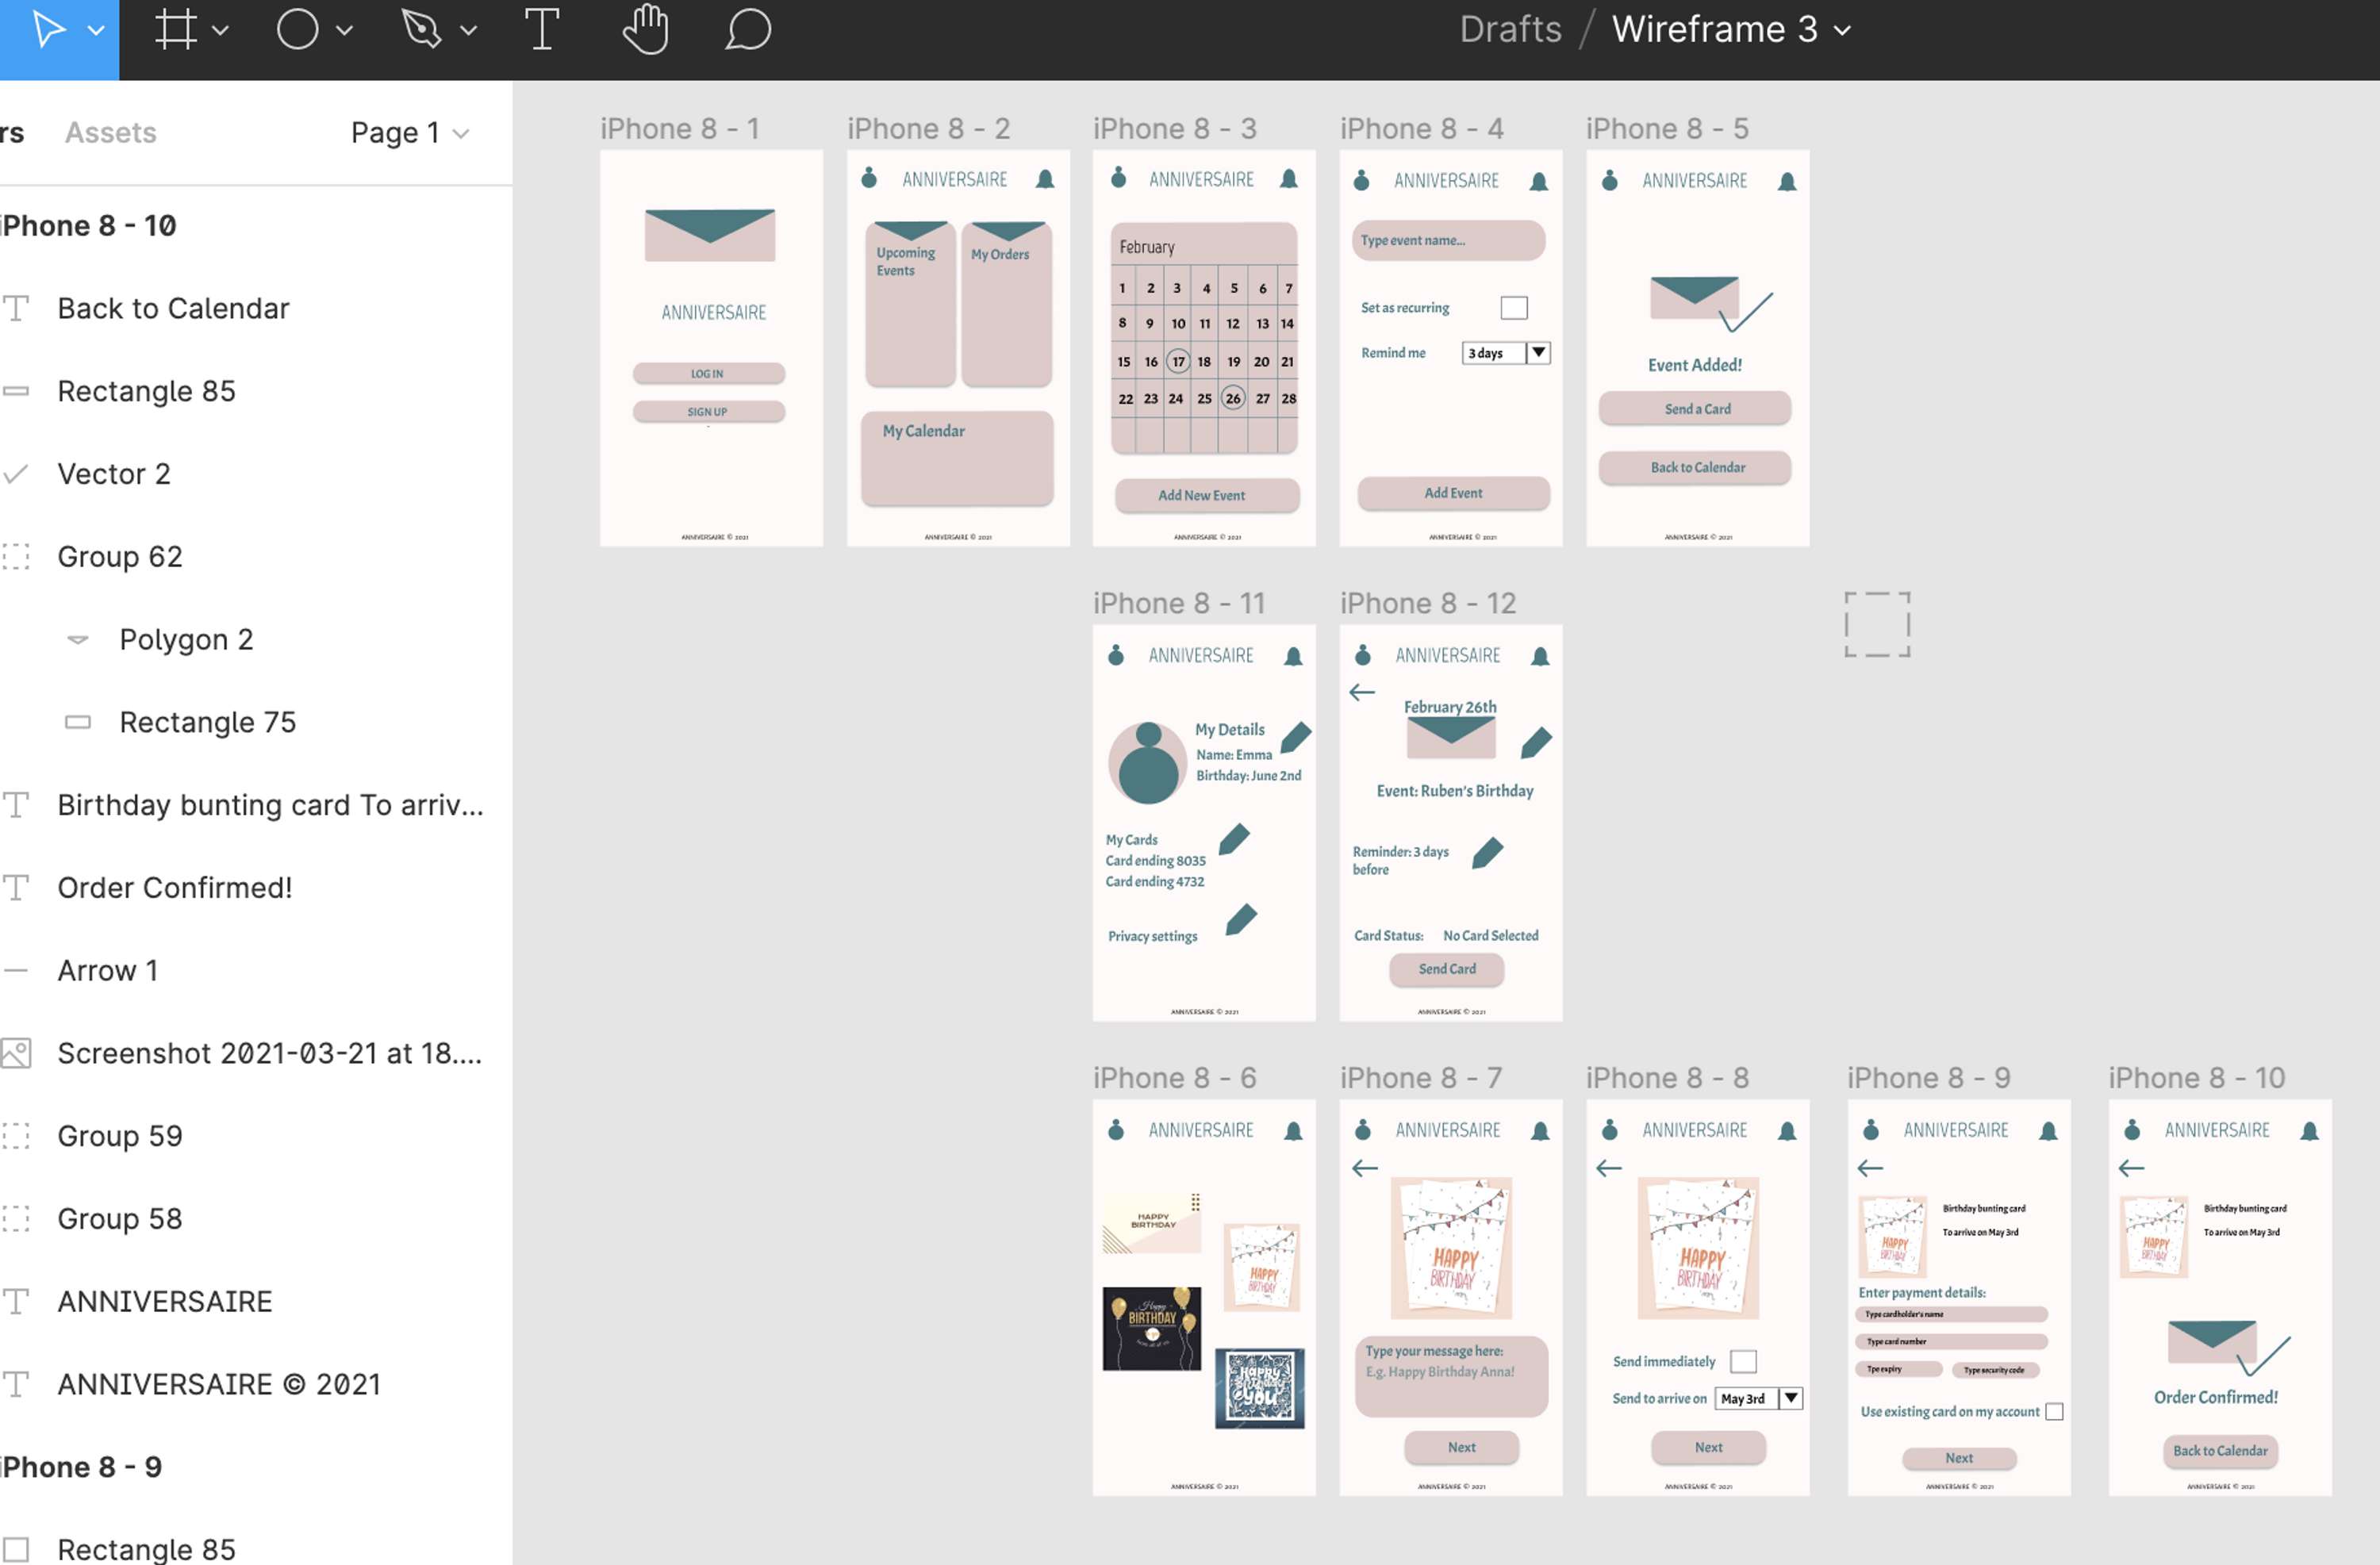Click the profile icon in iPhone 8 - 3
The width and height of the screenshot is (2380, 1565).
pyautogui.click(x=1118, y=177)
